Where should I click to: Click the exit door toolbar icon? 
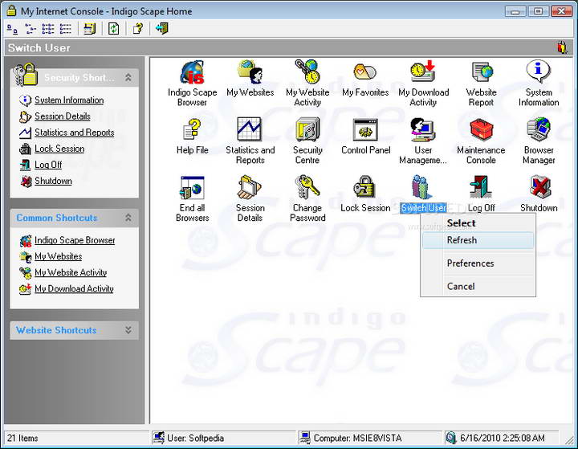(x=161, y=28)
